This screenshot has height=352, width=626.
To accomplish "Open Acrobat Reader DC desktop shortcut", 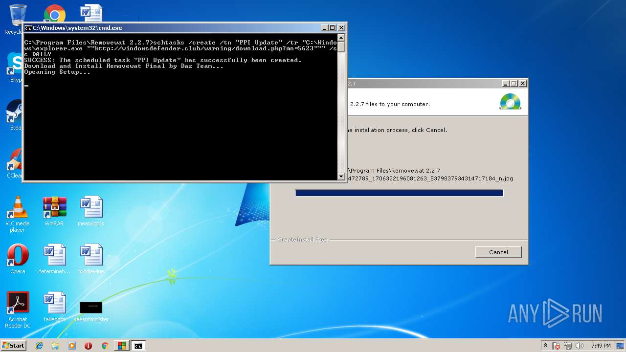I will (x=18, y=310).
